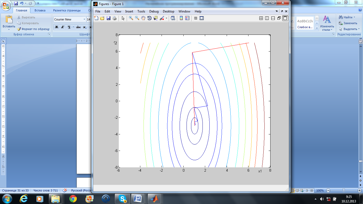Choose top/bottom split layout icon

273,18
